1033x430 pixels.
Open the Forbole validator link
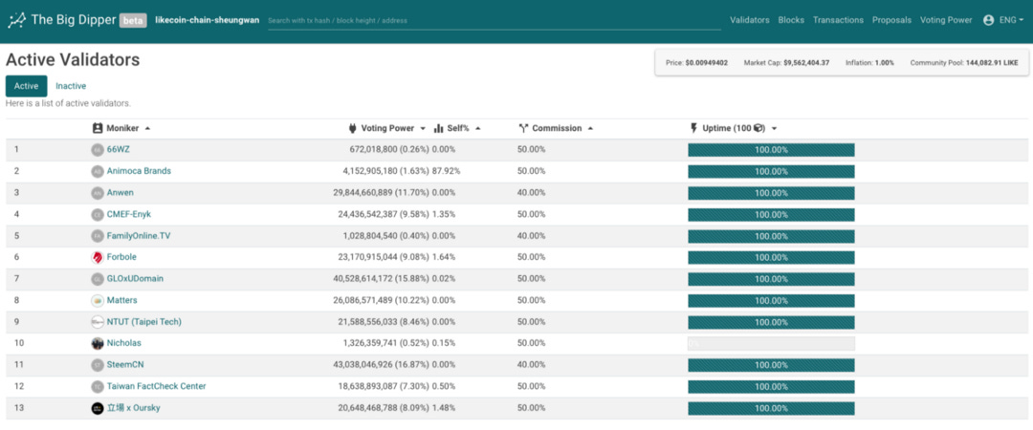(x=121, y=257)
